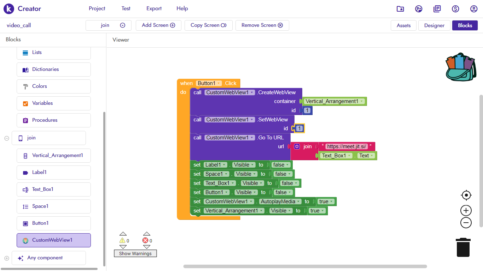483x271 pixels.
Task: Switch to the Designer view
Action: tap(434, 25)
